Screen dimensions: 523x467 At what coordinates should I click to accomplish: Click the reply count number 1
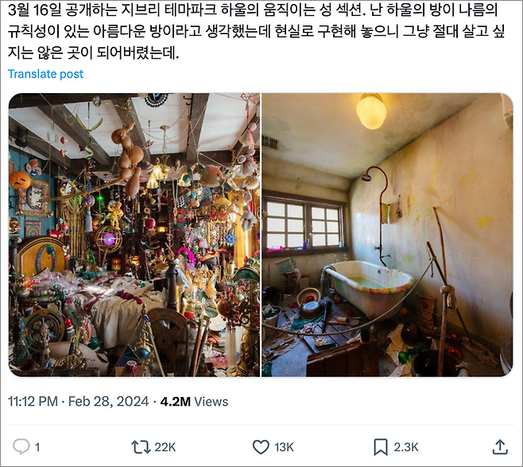coord(37,447)
